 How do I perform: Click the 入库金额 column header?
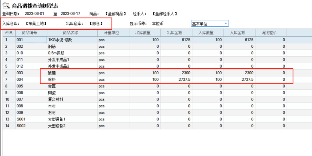coord(239,33)
